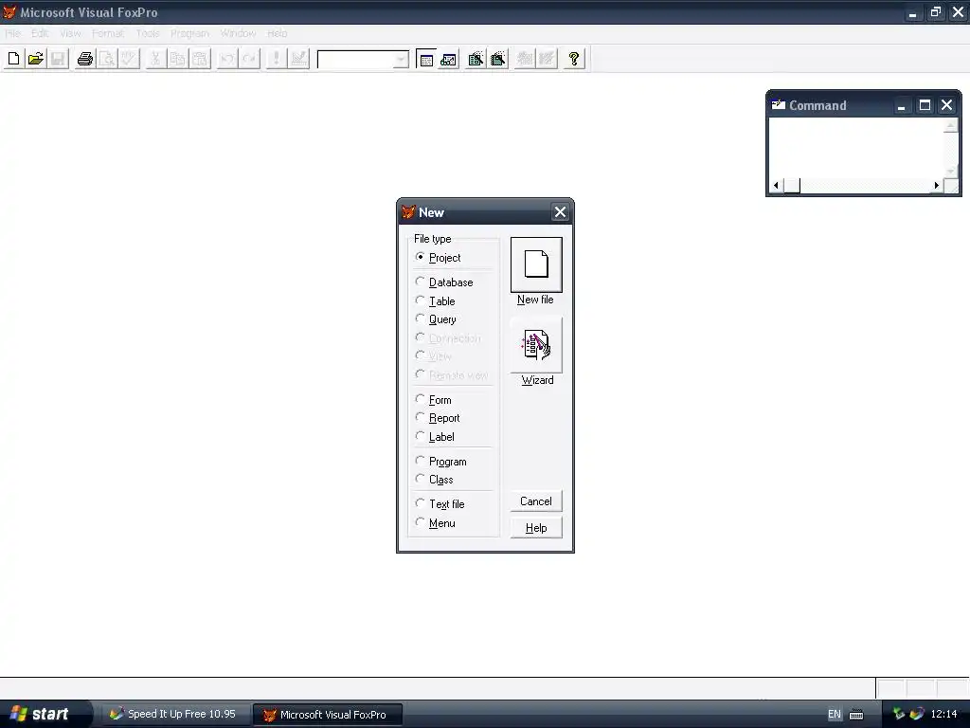Viewport: 970px width, 728px height.
Task: Open the Program menu
Action: pyautogui.click(x=189, y=33)
